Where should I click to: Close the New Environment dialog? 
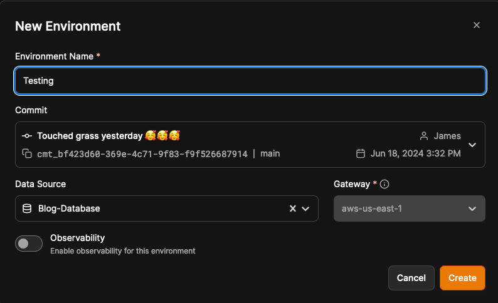click(477, 26)
